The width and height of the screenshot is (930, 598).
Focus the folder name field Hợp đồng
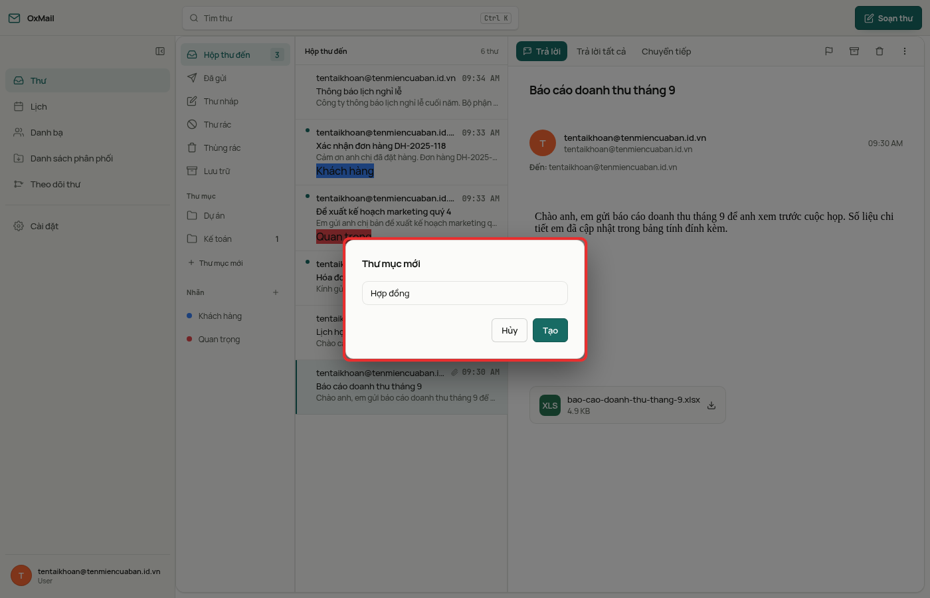465,293
